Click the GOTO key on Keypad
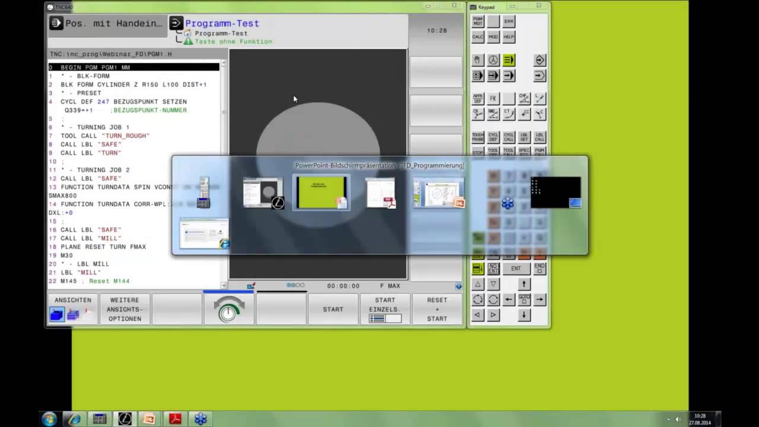The image size is (759, 427). [524, 299]
